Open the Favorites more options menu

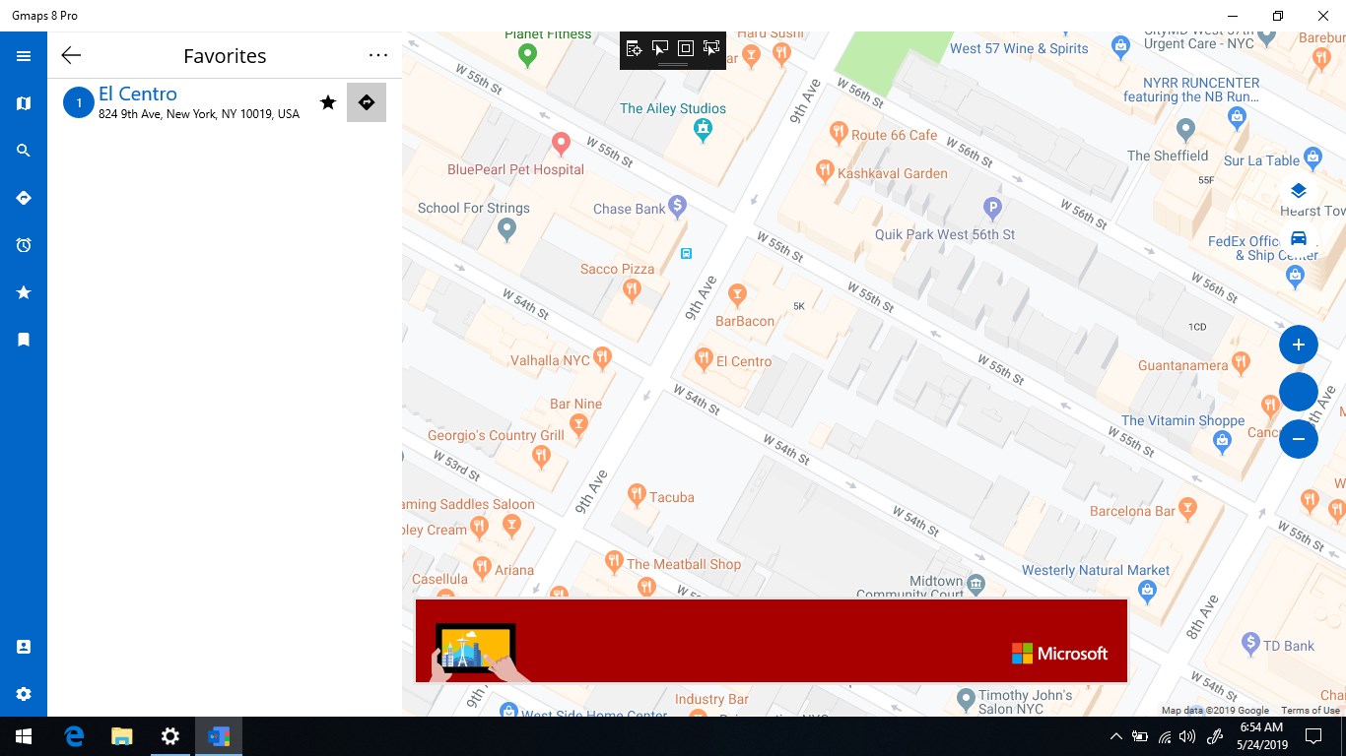tap(378, 56)
